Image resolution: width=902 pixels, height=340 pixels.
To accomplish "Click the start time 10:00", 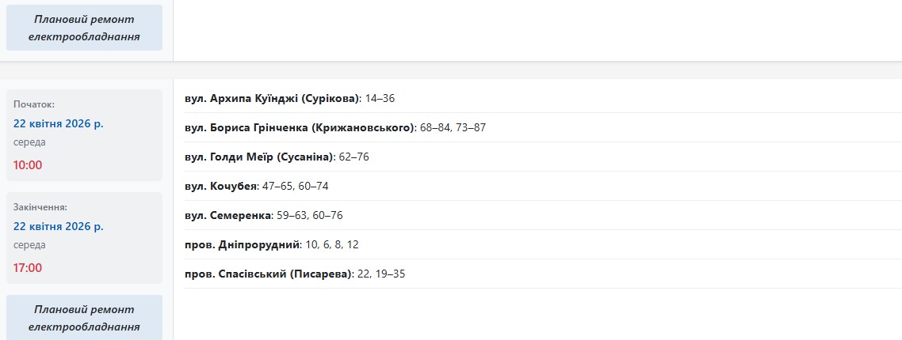I will (x=28, y=165).
